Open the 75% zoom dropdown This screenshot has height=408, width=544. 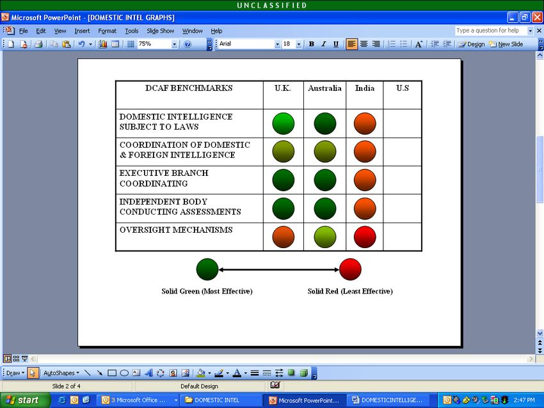click(x=174, y=44)
